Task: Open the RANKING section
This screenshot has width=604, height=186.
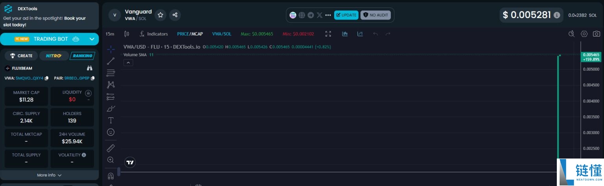Action: 82,56
